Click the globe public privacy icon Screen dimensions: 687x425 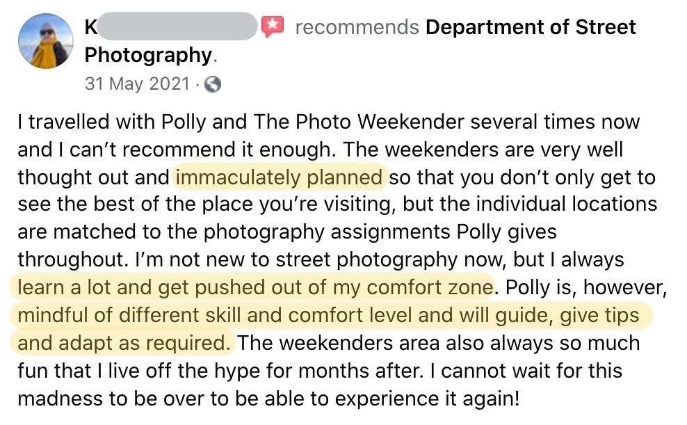point(213,84)
